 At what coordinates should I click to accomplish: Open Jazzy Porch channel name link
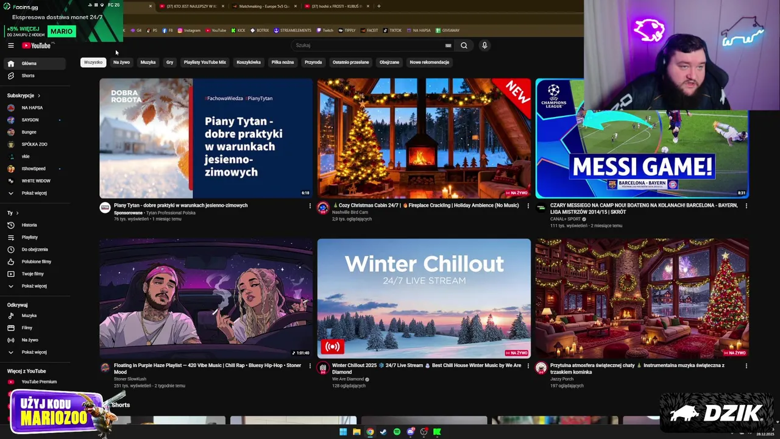(562, 379)
